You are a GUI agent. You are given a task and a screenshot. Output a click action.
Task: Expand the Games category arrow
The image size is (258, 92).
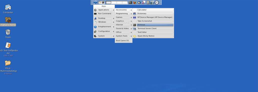131,18
